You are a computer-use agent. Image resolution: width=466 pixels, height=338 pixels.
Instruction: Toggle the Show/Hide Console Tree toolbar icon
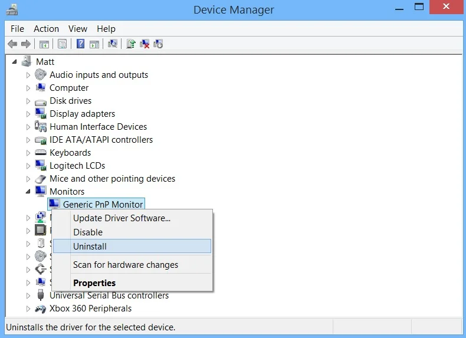tap(44, 44)
